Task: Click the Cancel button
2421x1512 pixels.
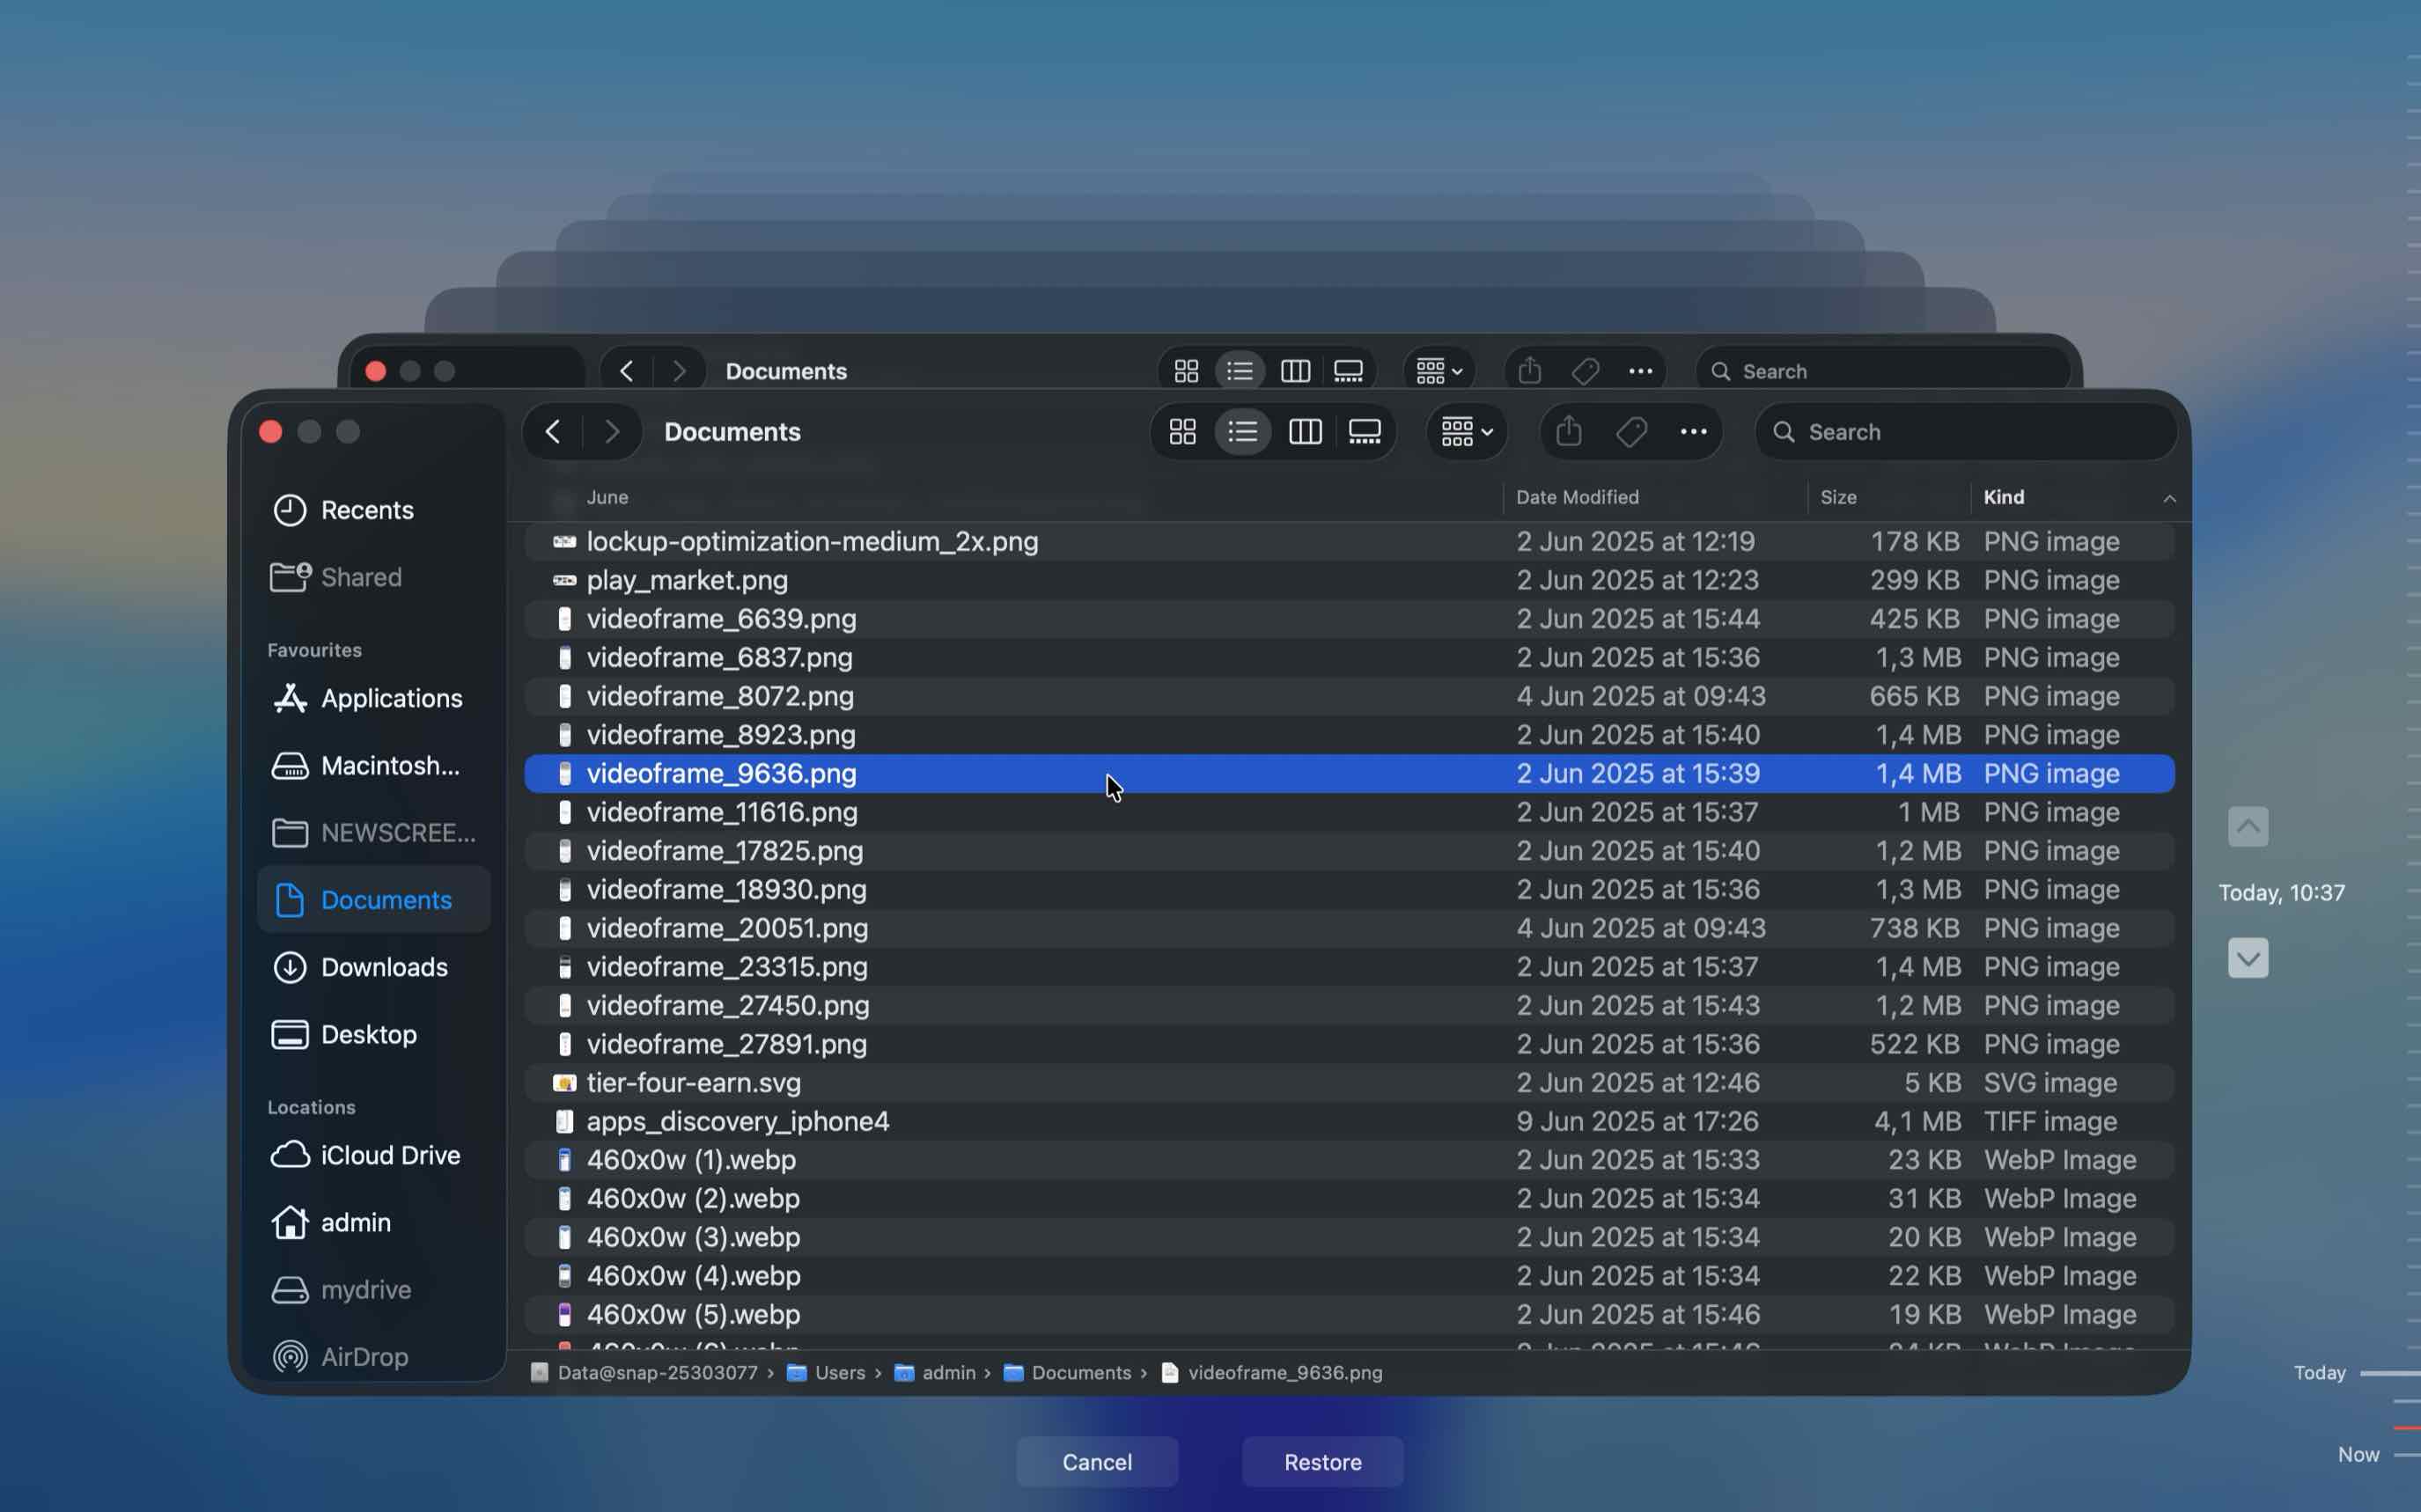Action: [1096, 1461]
